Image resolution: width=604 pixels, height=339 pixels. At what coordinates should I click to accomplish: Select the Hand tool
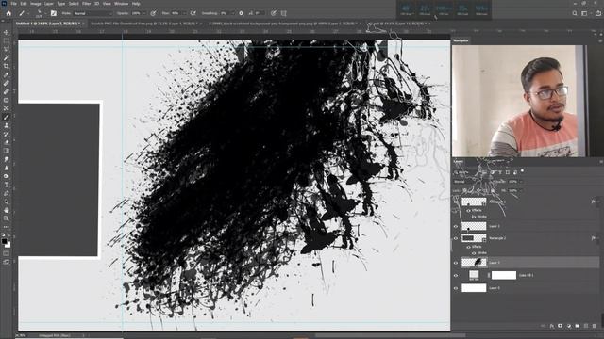[7, 210]
